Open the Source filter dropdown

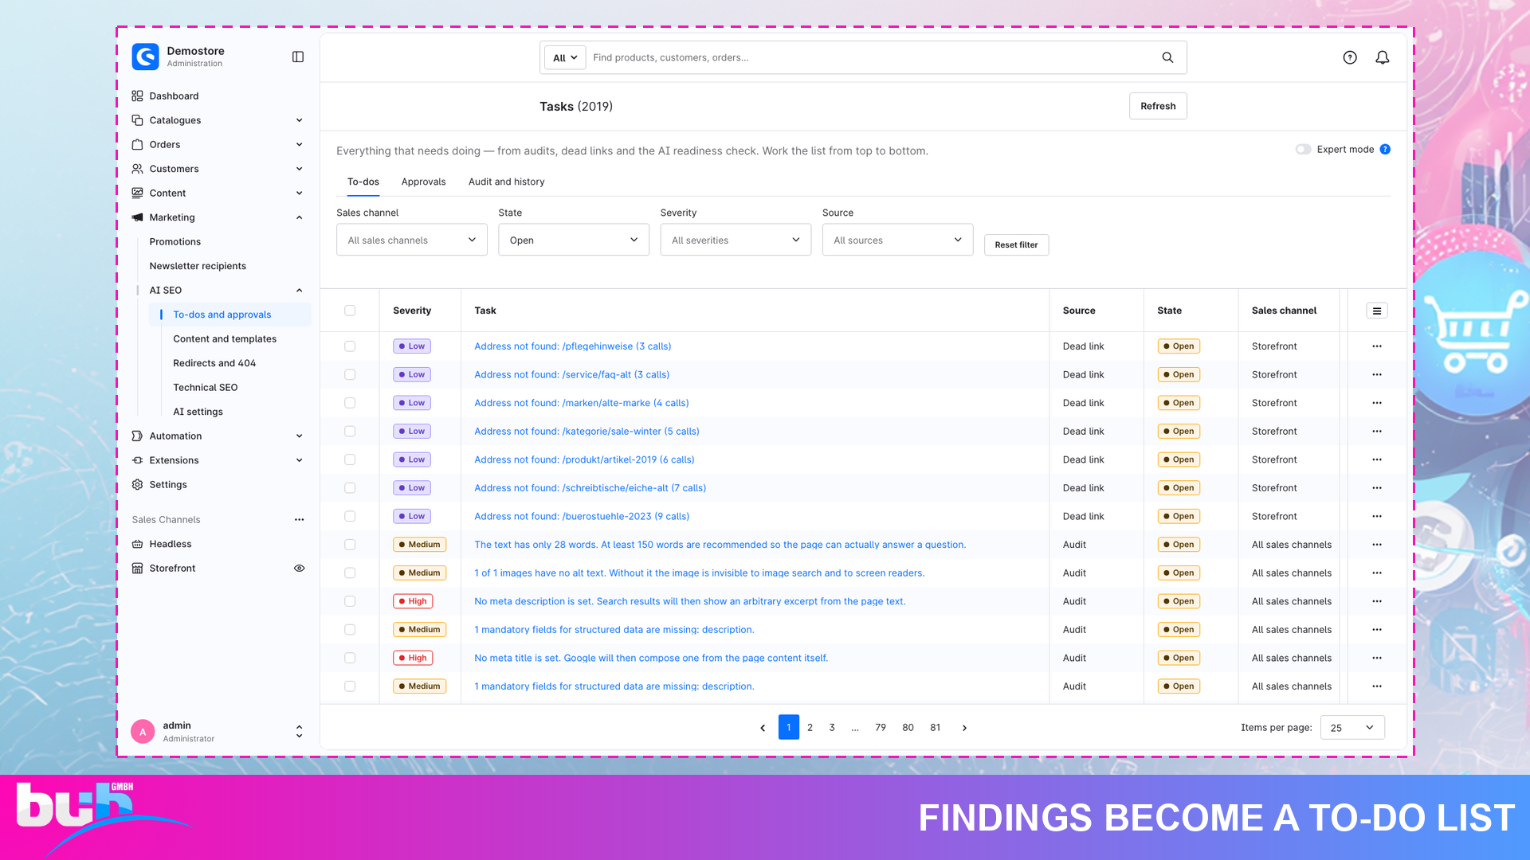[x=897, y=240]
